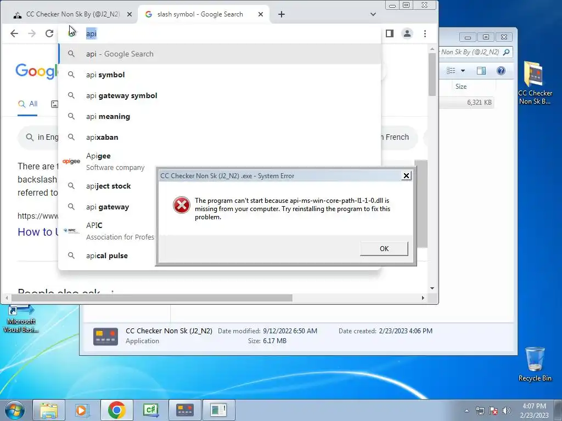Click the Size column header in Explorer
This screenshot has width=562, height=421.
[x=461, y=87]
